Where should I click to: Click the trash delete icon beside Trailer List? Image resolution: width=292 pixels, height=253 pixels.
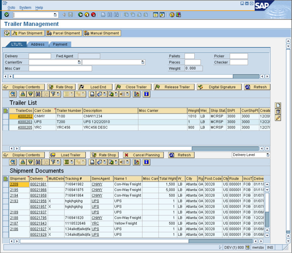(x=278, y=112)
